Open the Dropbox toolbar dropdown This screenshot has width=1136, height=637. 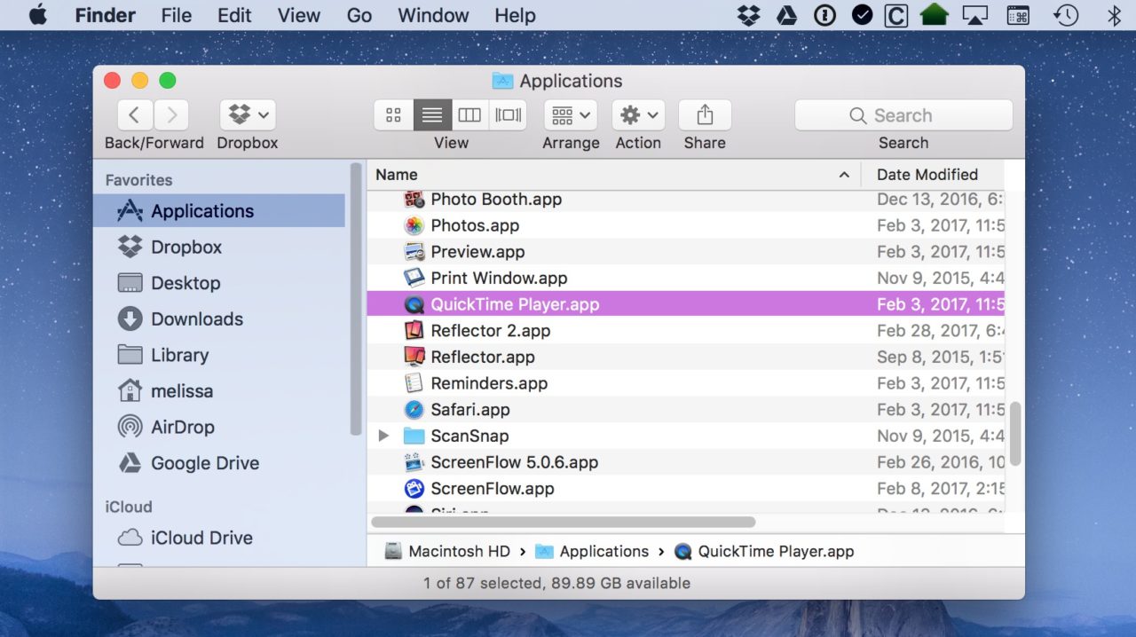(x=247, y=114)
